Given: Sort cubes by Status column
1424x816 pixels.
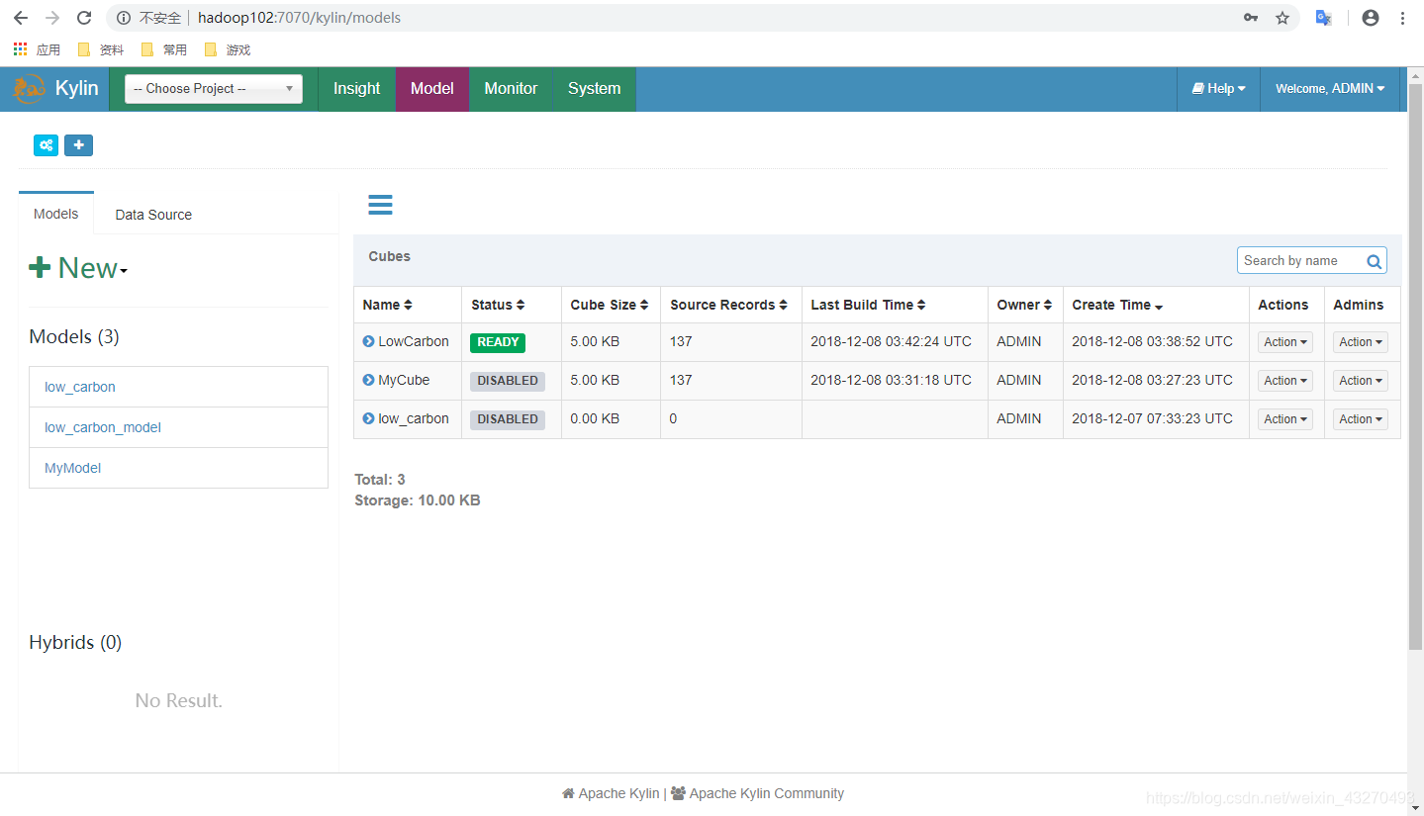Looking at the screenshot, I should (x=498, y=305).
